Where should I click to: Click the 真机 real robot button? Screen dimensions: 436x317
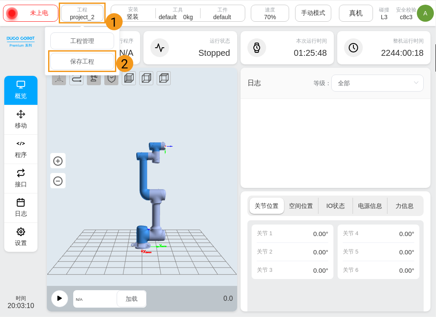coord(356,13)
